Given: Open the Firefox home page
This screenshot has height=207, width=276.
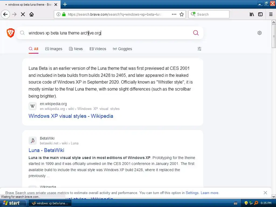Looking at the screenshot, I should pyautogui.click(x=32, y=14).
